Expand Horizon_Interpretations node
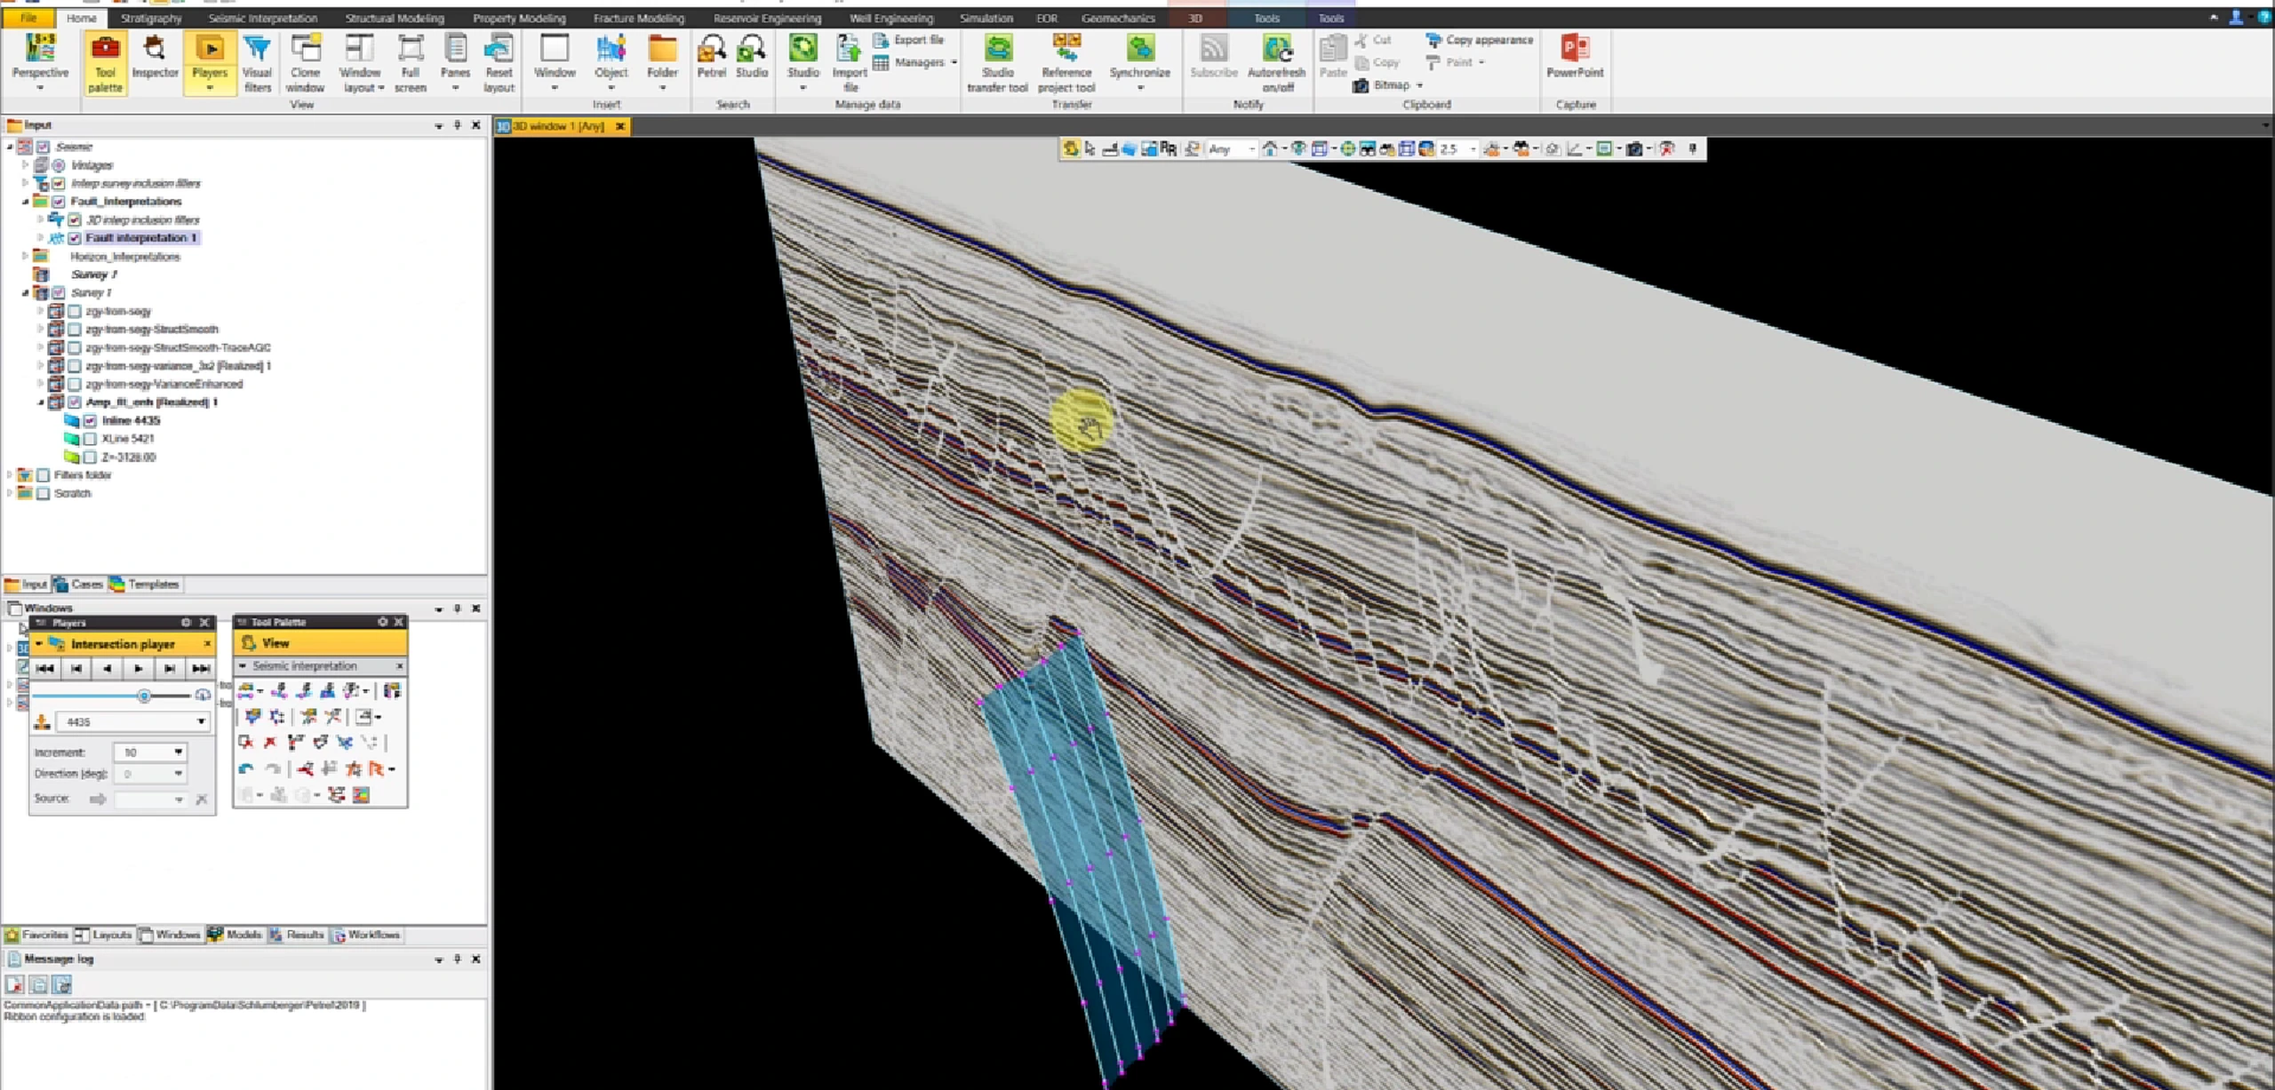 click(x=25, y=257)
